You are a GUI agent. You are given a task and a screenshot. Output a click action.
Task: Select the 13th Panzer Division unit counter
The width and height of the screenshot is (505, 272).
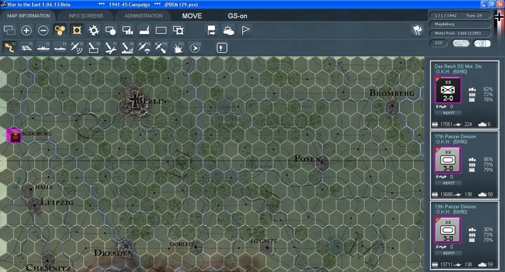tap(448, 231)
